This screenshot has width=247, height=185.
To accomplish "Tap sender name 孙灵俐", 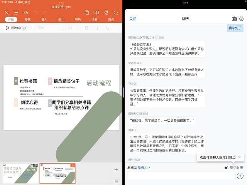I will pyautogui.click(x=132, y=84).
